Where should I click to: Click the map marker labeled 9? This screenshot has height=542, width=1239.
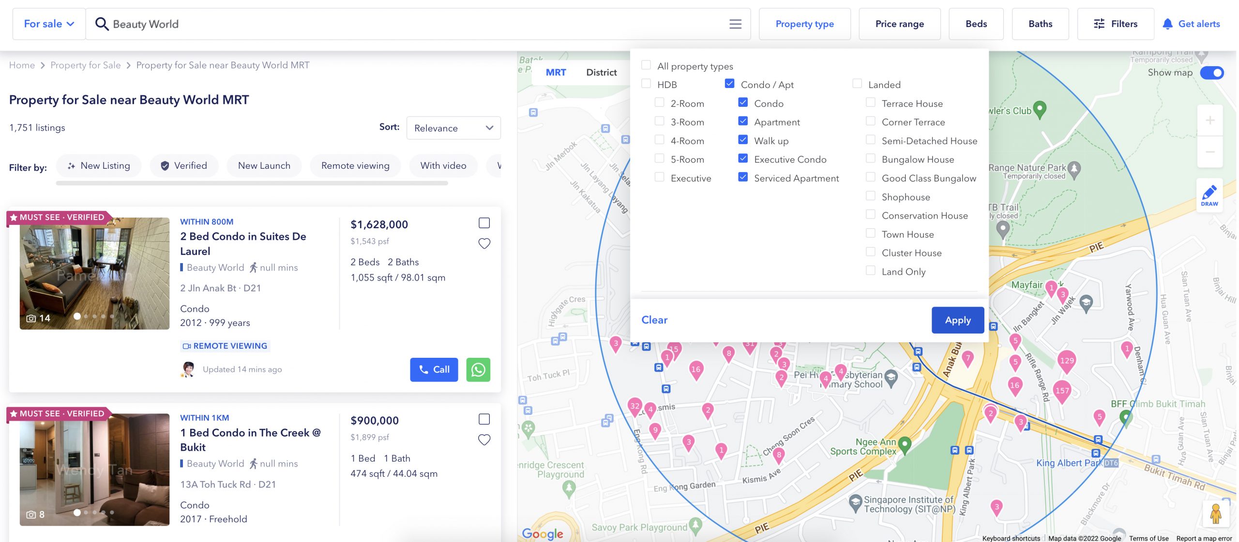pyautogui.click(x=655, y=430)
